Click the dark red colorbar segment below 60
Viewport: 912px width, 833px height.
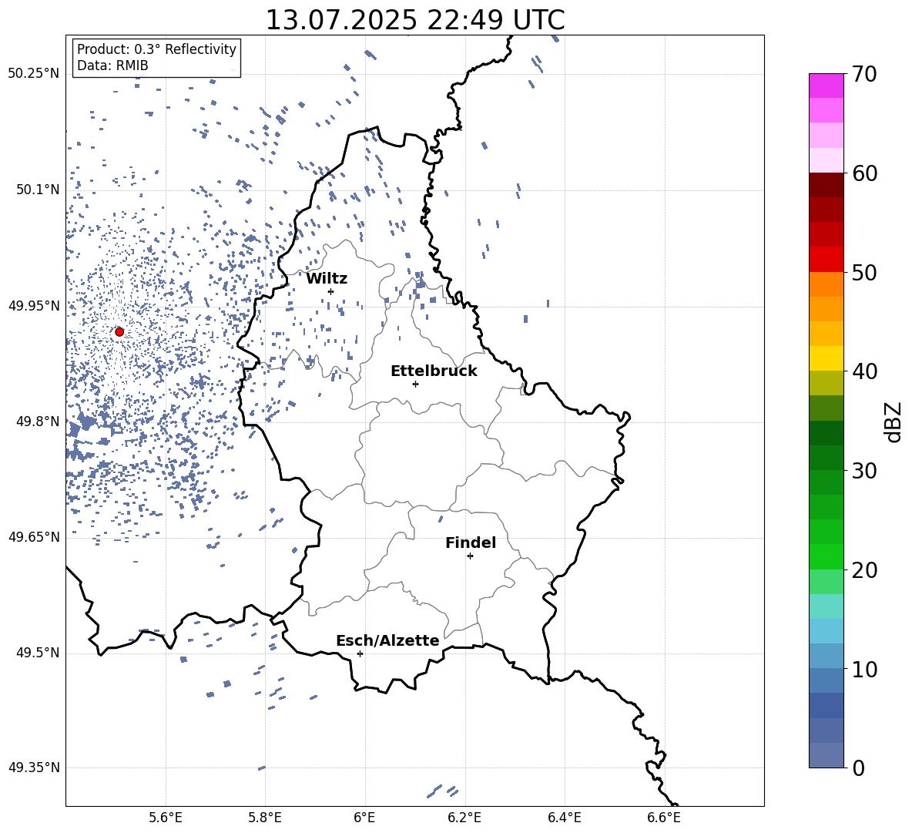(x=826, y=185)
